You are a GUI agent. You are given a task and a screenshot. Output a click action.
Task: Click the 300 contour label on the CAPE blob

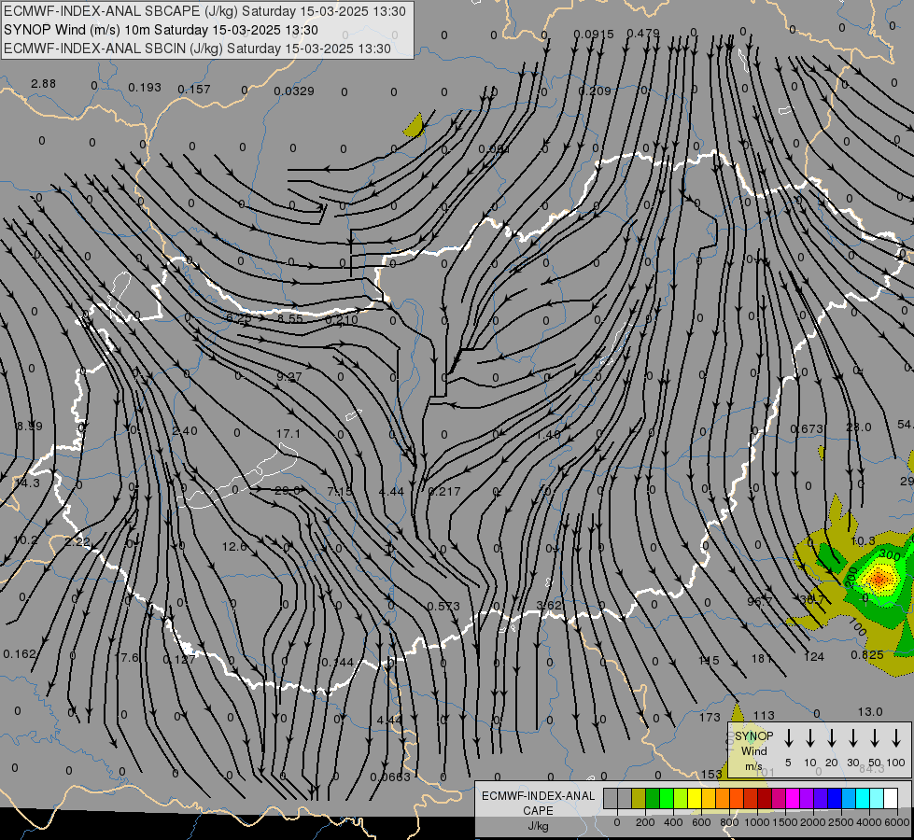(x=890, y=553)
